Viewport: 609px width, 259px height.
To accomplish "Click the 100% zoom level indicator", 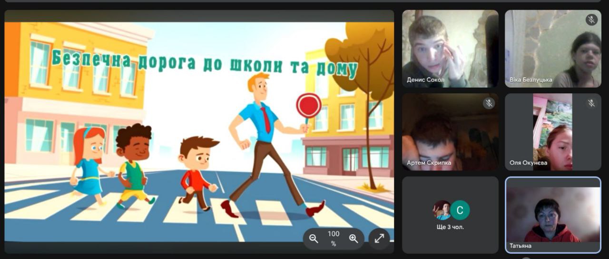I will click(334, 239).
